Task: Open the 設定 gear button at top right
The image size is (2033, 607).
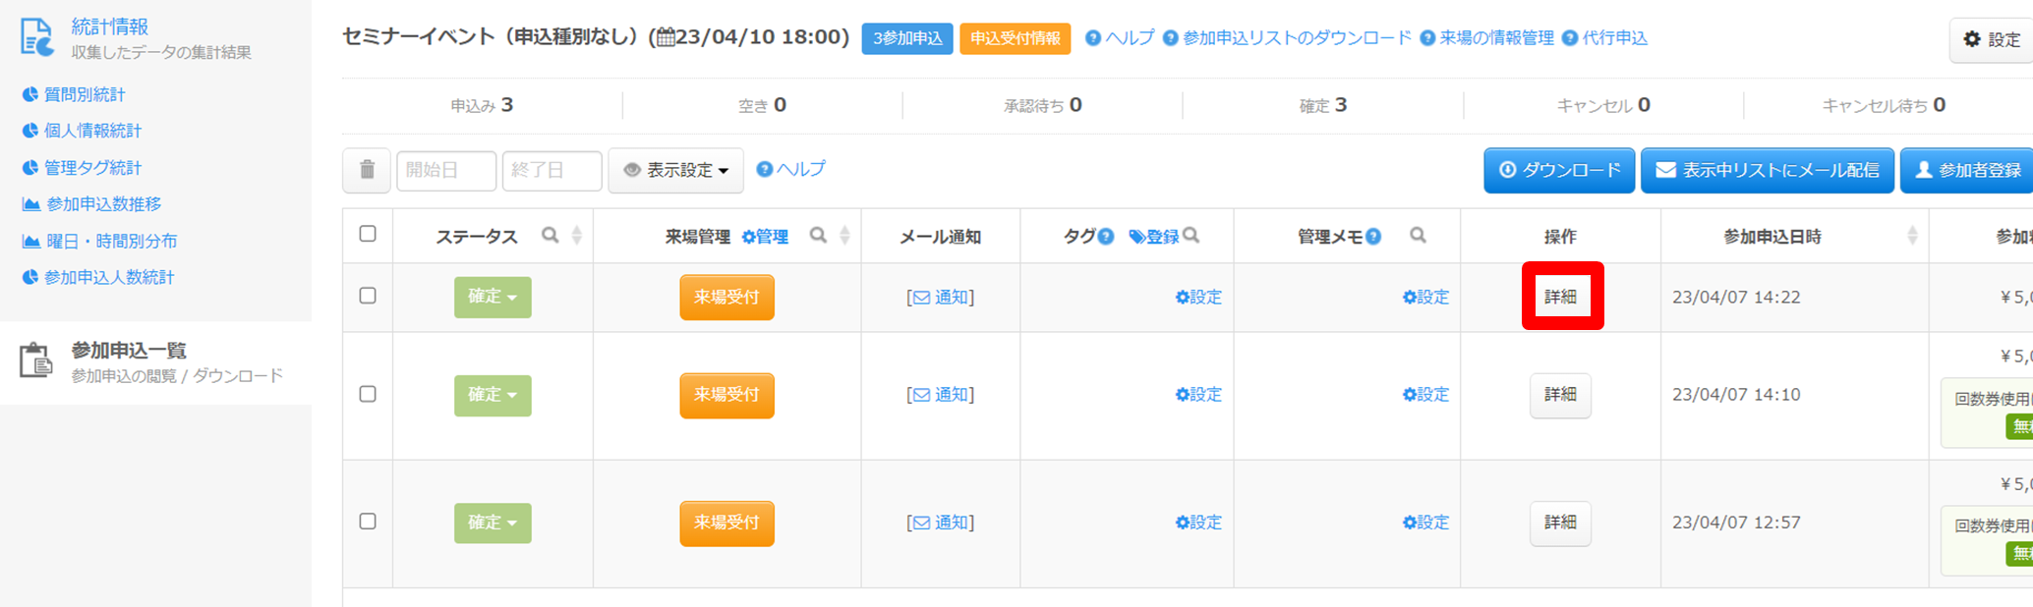Action: coord(1992,39)
